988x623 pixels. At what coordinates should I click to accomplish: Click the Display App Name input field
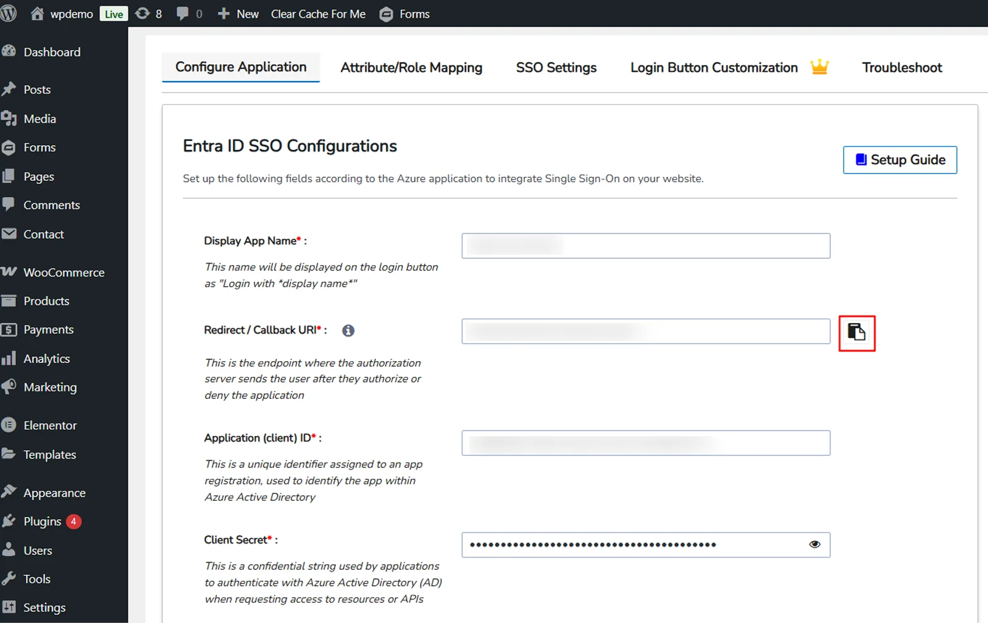[x=645, y=245]
